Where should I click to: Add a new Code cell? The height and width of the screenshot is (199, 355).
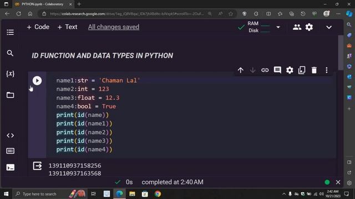tap(38, 27)
